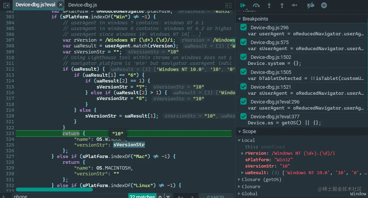Click the return keyword on line 323
This screenshot has width=368, height=198.
(x=71, y=133)
